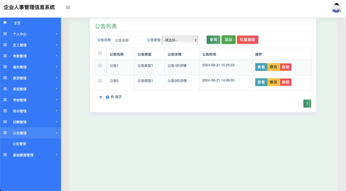The width and height of the screenshot is (346, 191).
Task: Click the 2024-09-21 15:25:23 timestamp
Action: tap(218, 65)
